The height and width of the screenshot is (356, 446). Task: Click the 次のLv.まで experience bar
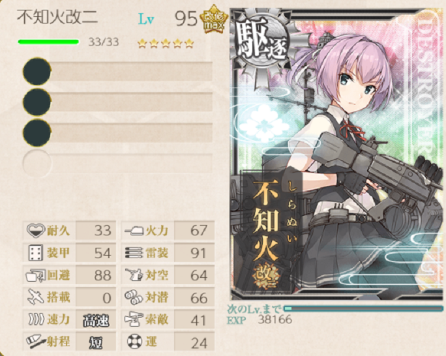pos(363,308)
